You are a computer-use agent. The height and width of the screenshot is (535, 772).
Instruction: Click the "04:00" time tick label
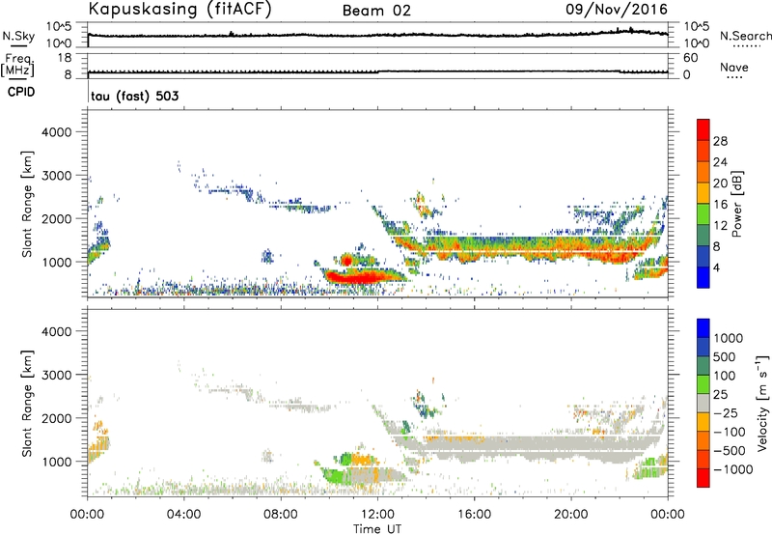click(183, 515)
